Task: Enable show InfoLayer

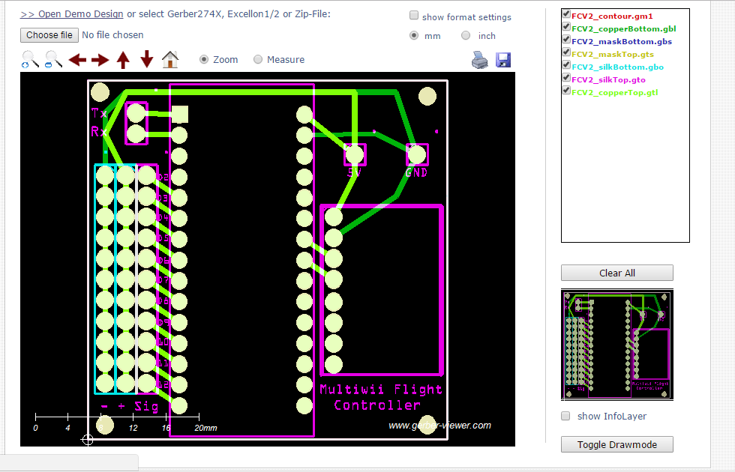Action: (565, 416)
